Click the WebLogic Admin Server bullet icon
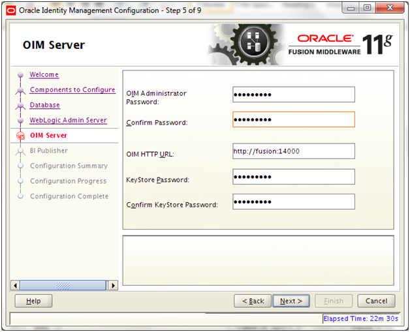 [x=20, y=121]
